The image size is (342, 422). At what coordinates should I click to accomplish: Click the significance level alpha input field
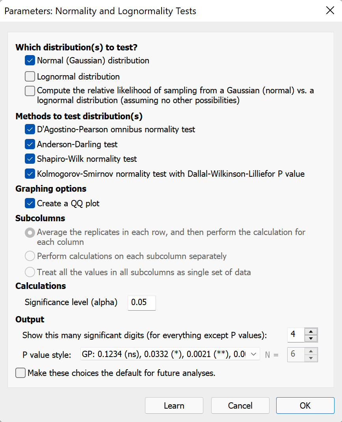141,303
